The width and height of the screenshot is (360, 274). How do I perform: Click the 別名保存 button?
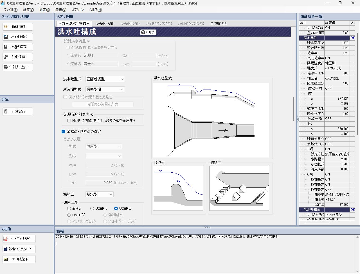pos(18,57)
